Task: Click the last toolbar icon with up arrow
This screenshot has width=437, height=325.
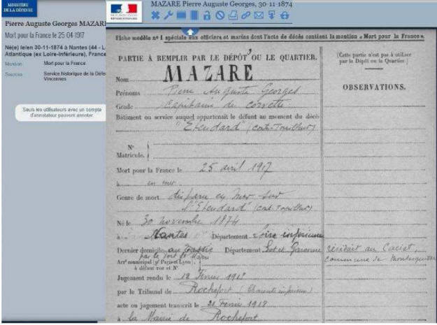Action: [285, 15]
